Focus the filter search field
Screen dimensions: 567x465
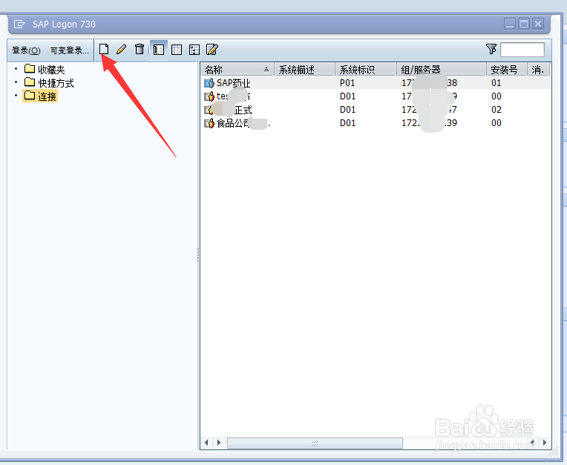tap(522, 50)
